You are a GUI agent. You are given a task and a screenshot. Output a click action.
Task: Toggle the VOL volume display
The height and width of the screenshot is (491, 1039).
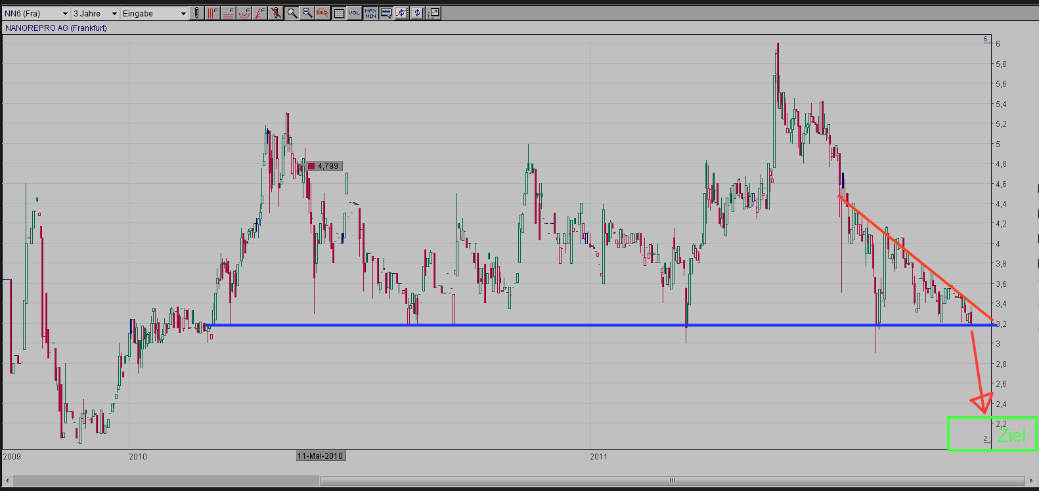pyautogui.click(x=354, y=13)
